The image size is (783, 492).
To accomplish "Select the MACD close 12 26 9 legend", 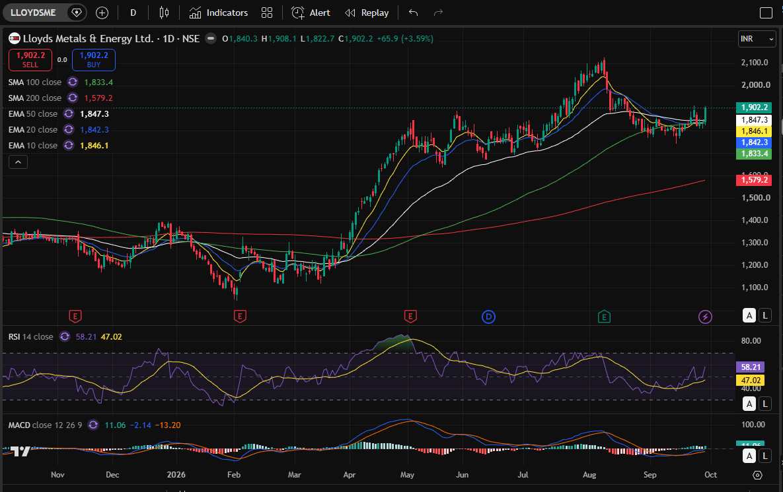I will coord(45,425).
